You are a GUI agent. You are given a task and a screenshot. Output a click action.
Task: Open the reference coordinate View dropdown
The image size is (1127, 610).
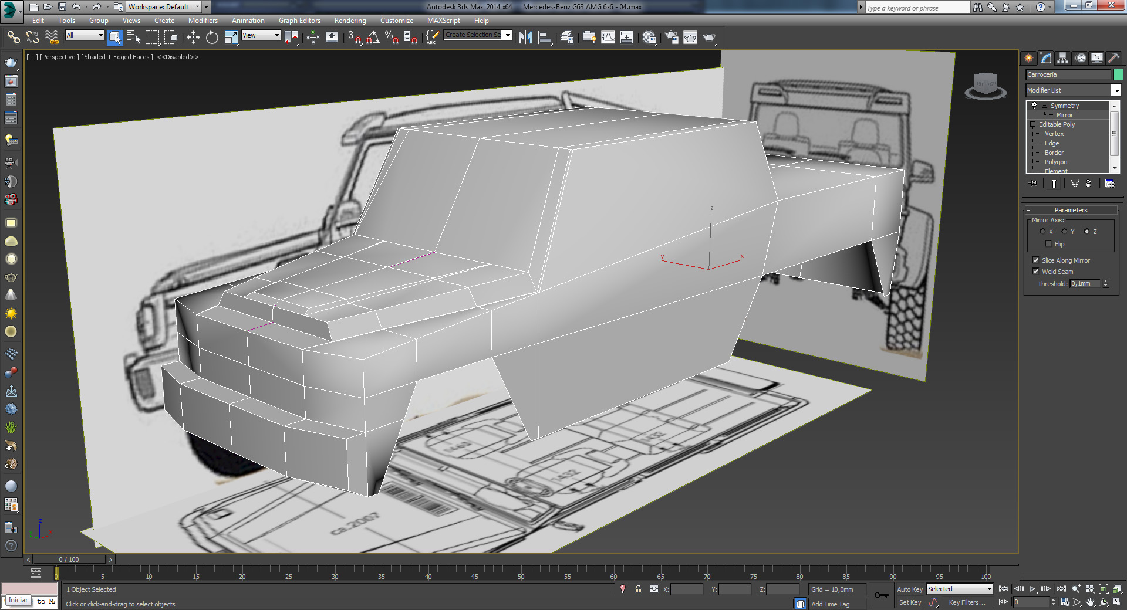click(261, 35)
